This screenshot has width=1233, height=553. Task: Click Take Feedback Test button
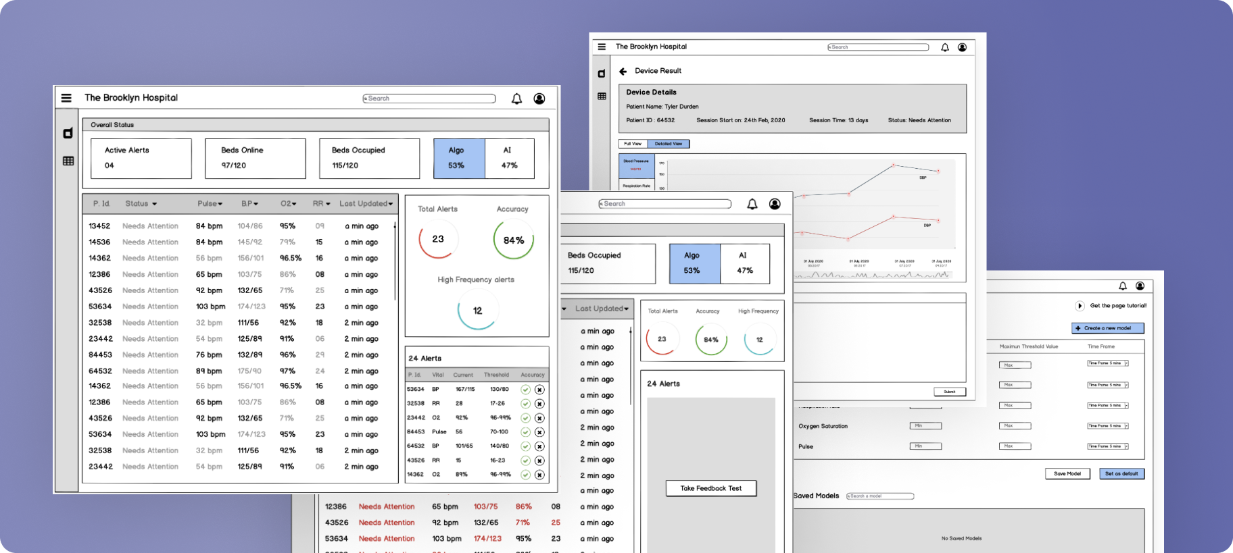point(711,488)
